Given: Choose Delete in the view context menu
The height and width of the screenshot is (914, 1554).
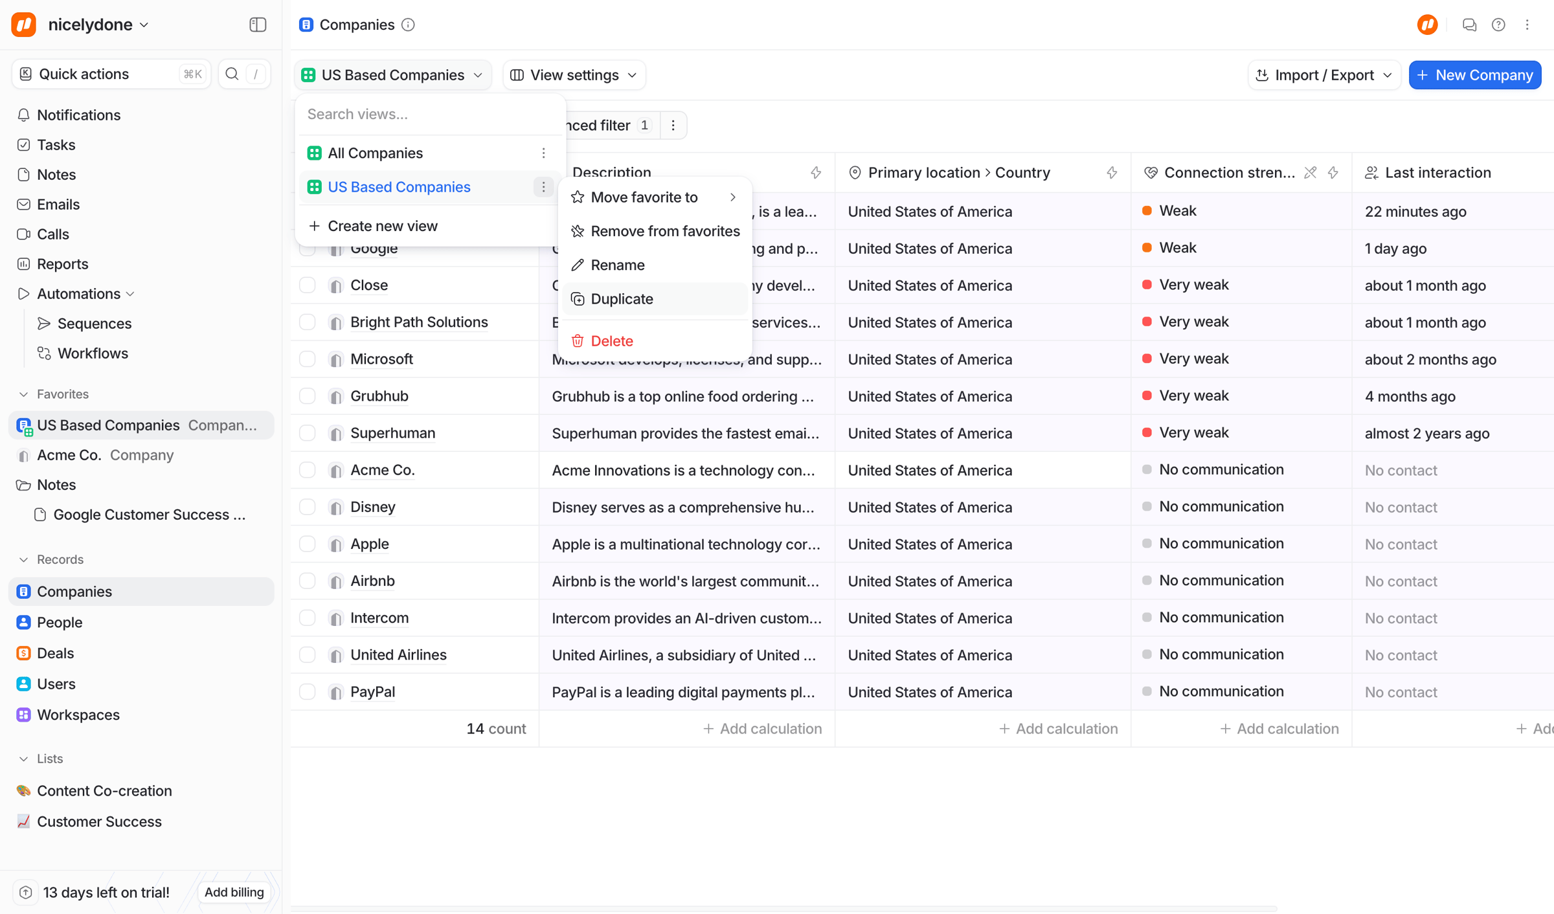Looking at the screenshot, I should point(655,341).
